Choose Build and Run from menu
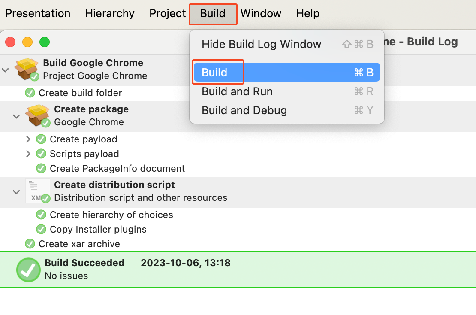Screen dimensions: 476x315 coord(237,91)
